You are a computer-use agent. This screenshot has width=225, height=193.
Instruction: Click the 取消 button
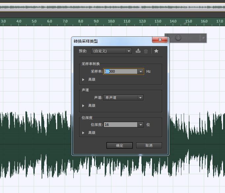[x=149, y=145]
